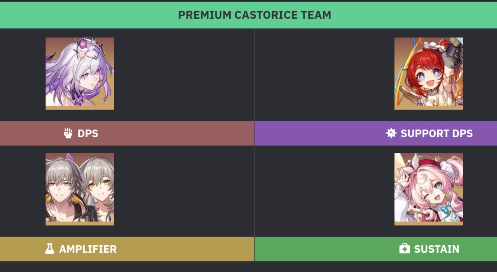Open the pink-haired Hyacine character portrait
The width and height of the screenshot is (497, 272).
(x=428, y=189)
